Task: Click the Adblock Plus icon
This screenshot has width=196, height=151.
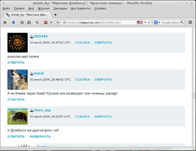Action: 45,22
